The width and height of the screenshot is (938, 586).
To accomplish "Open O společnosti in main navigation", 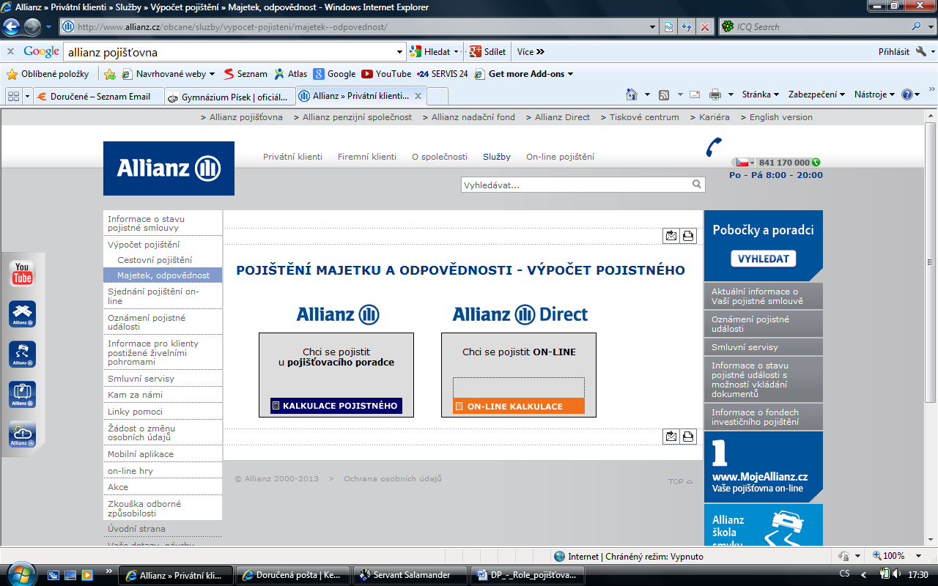I will (x=440, y=157).
